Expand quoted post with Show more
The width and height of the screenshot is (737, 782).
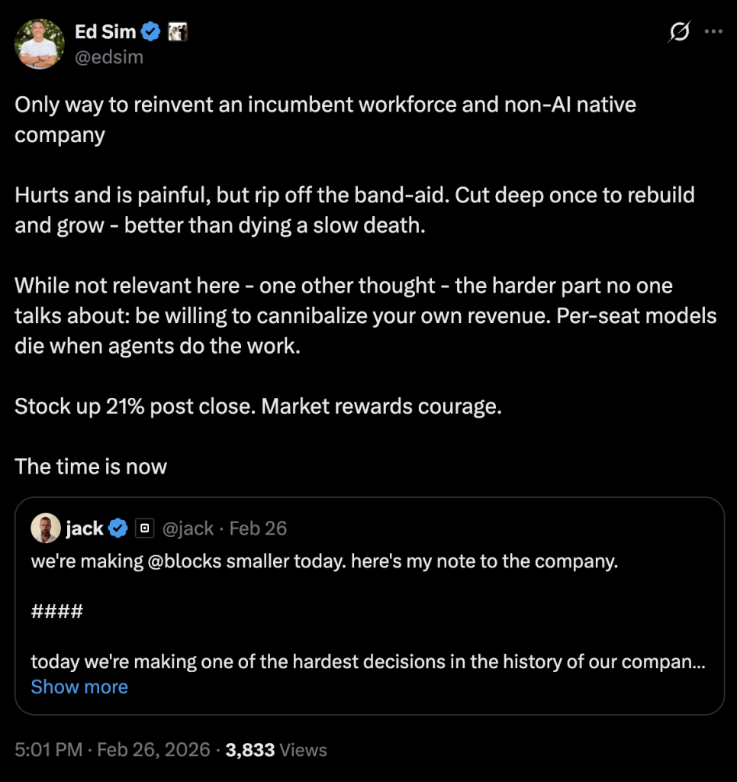click(x=79, y=687)
